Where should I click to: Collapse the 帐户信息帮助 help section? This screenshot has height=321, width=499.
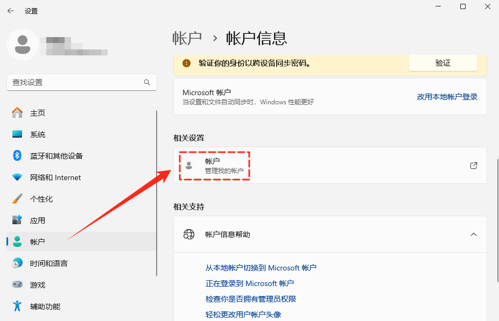coord(473,234)
